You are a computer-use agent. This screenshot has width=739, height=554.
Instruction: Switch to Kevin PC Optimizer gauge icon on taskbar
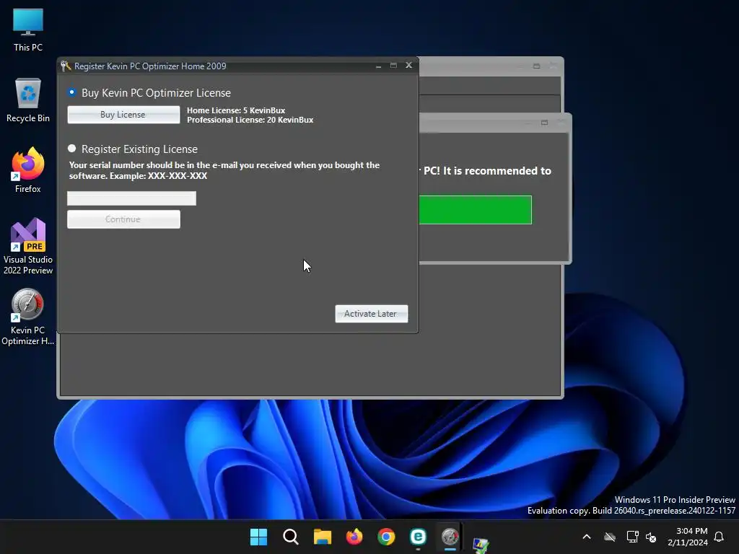(x=450, y=537)
